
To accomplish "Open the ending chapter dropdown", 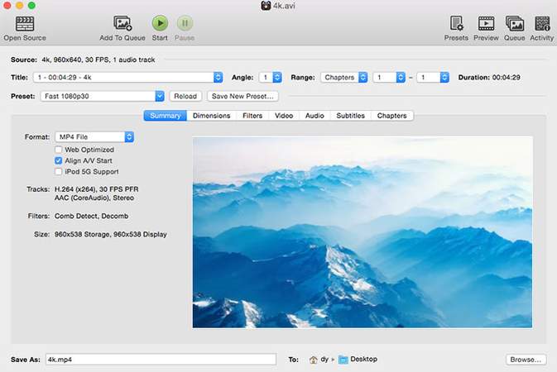I will click(433, 77).
